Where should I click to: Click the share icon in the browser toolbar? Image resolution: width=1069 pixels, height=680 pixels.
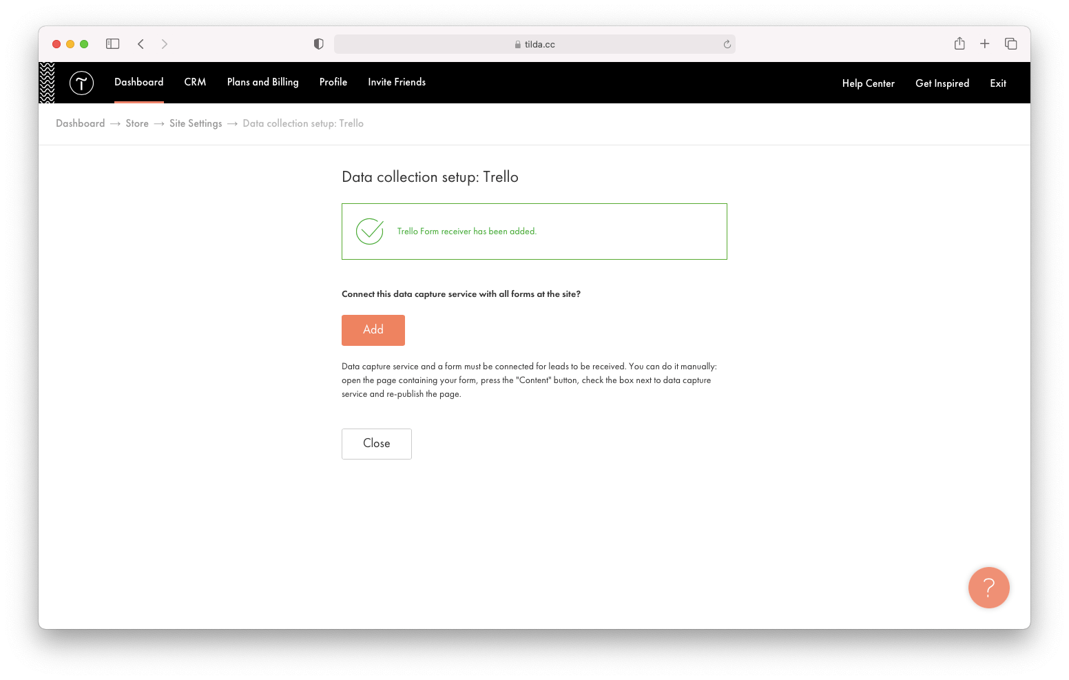959,43
